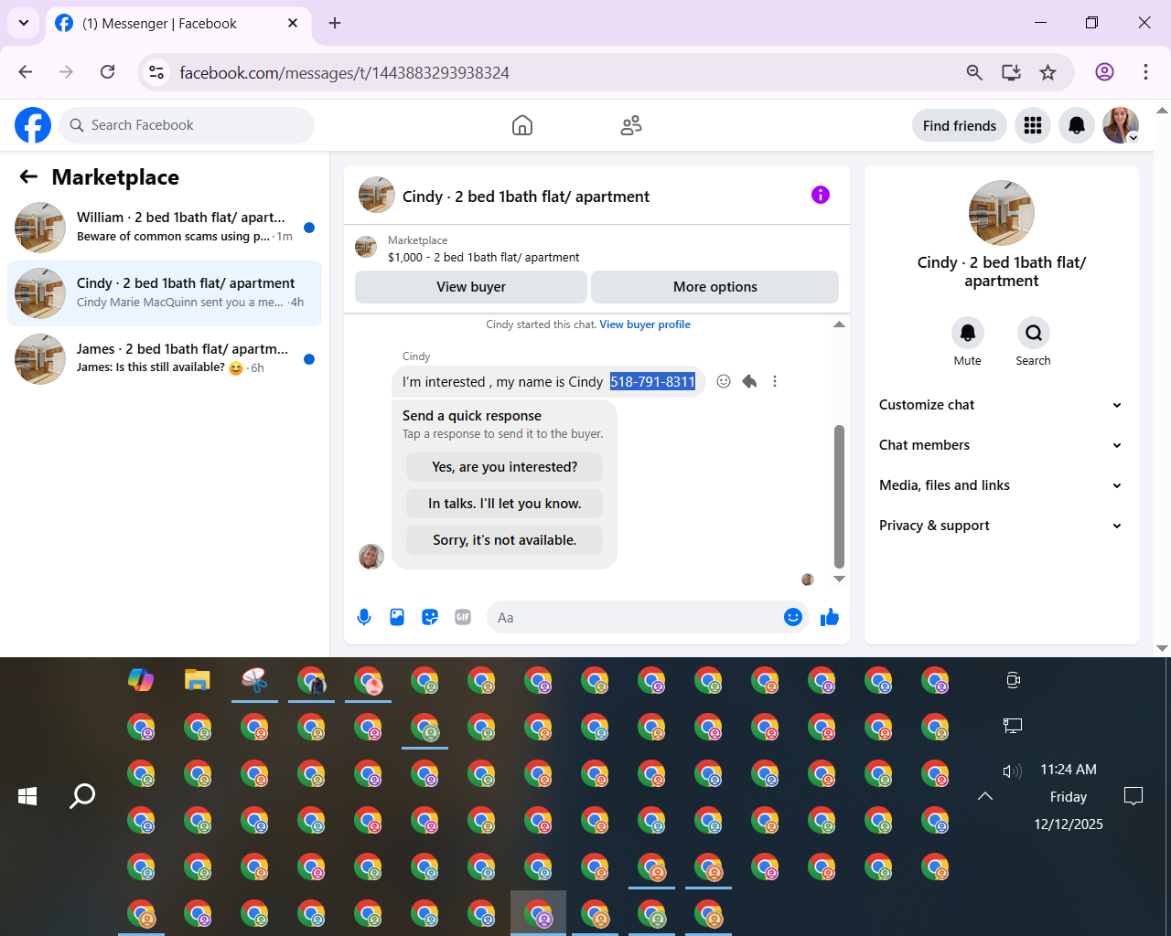This screenshot has width=1171, height=936.
Task: View site information icon in address bar
Action: tap(156, 72)
